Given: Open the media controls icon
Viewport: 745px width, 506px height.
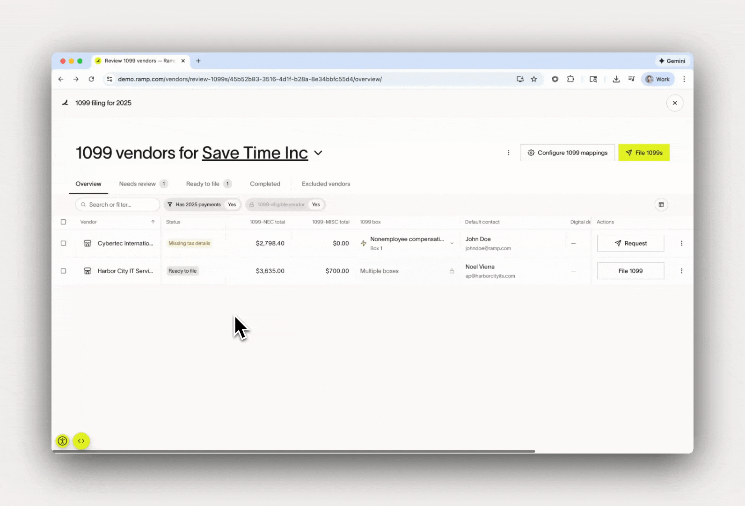Looking at the screenshot, I should (x=631, y=79).
